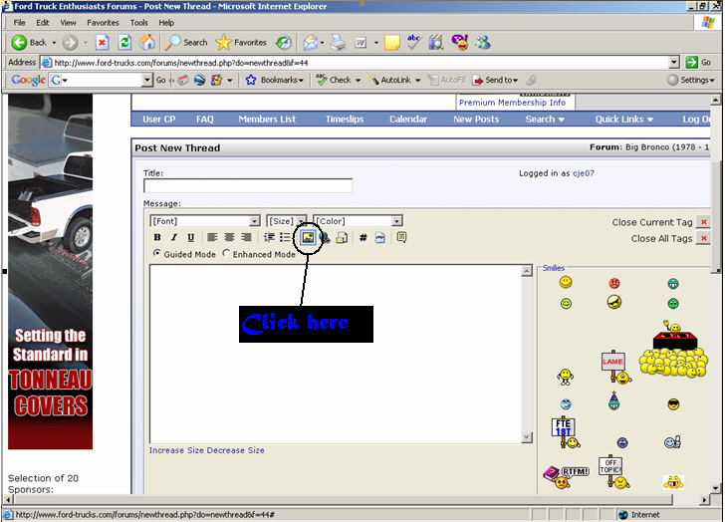Open the File menu
This screenshot has height=522, width=725.
tap(20, 23)
